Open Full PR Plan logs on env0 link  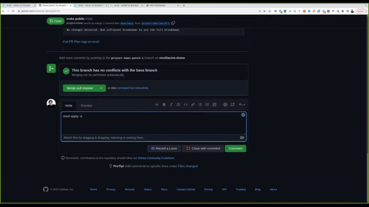click(81, 42)
